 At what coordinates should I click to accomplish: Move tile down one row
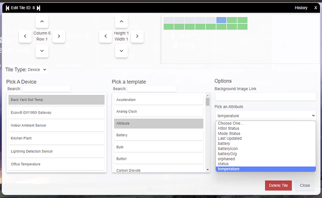point(42,50)
